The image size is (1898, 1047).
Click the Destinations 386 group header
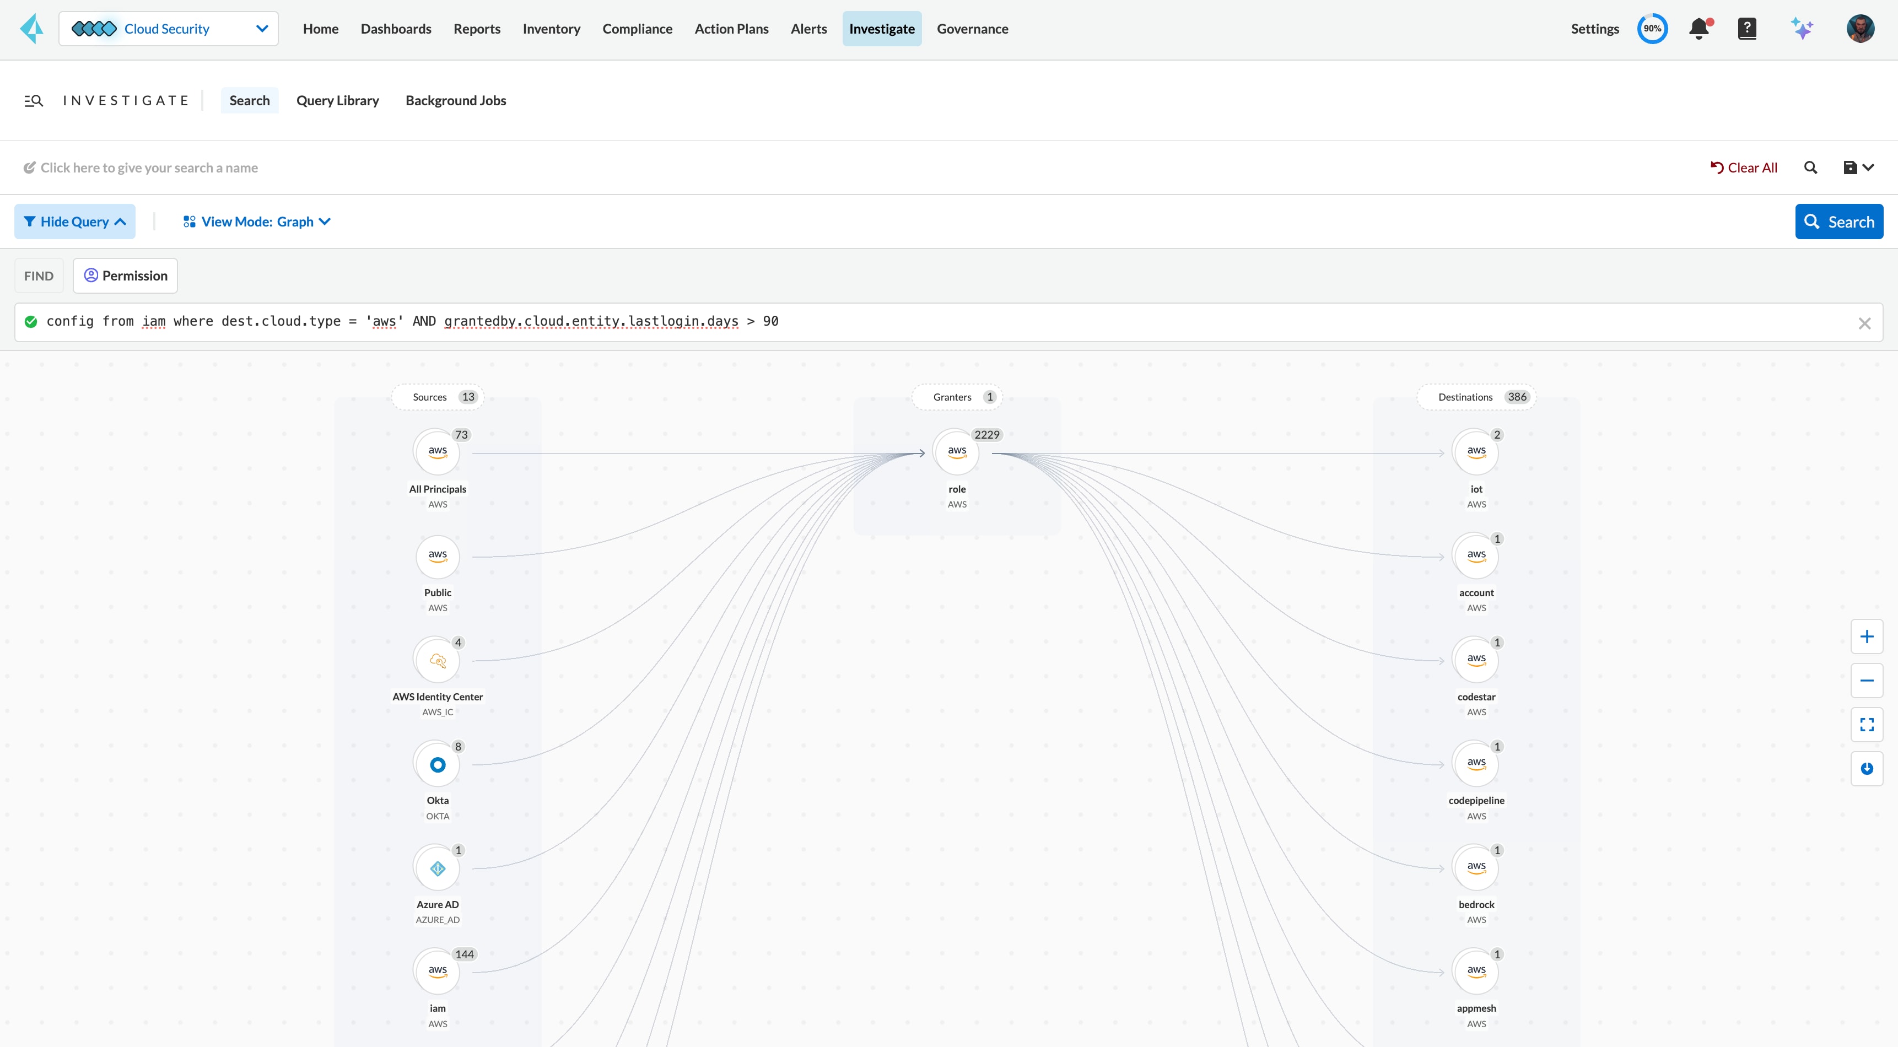1476,397
